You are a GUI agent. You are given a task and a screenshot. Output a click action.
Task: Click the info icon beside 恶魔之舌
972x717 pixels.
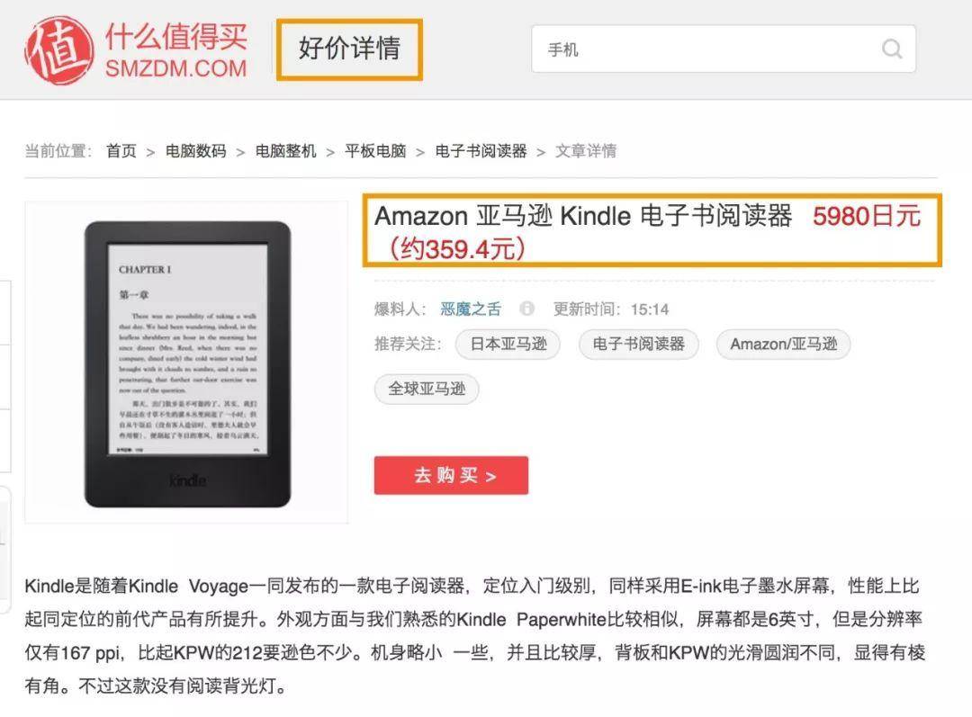click(x=526, y=308)
